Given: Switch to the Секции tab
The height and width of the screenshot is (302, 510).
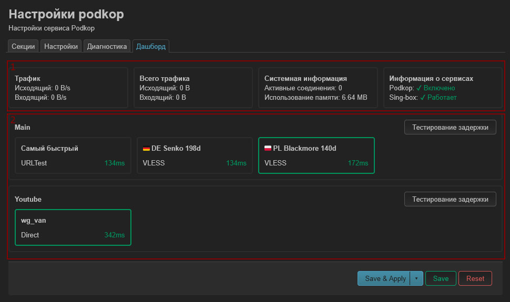Looking at the screenshot, I should (x=23, y=46).
